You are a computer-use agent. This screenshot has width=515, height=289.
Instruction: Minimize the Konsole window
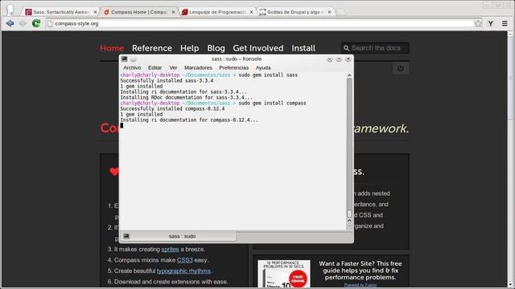pyautogui.click(x=330, y=59)
